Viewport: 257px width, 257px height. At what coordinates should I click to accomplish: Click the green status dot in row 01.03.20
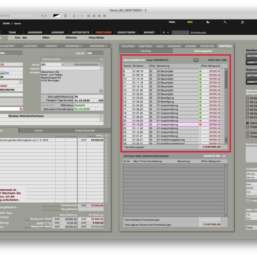[x=200, y=98]
